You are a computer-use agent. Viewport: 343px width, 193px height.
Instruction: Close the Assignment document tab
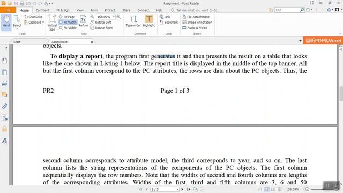pos(92,42)
